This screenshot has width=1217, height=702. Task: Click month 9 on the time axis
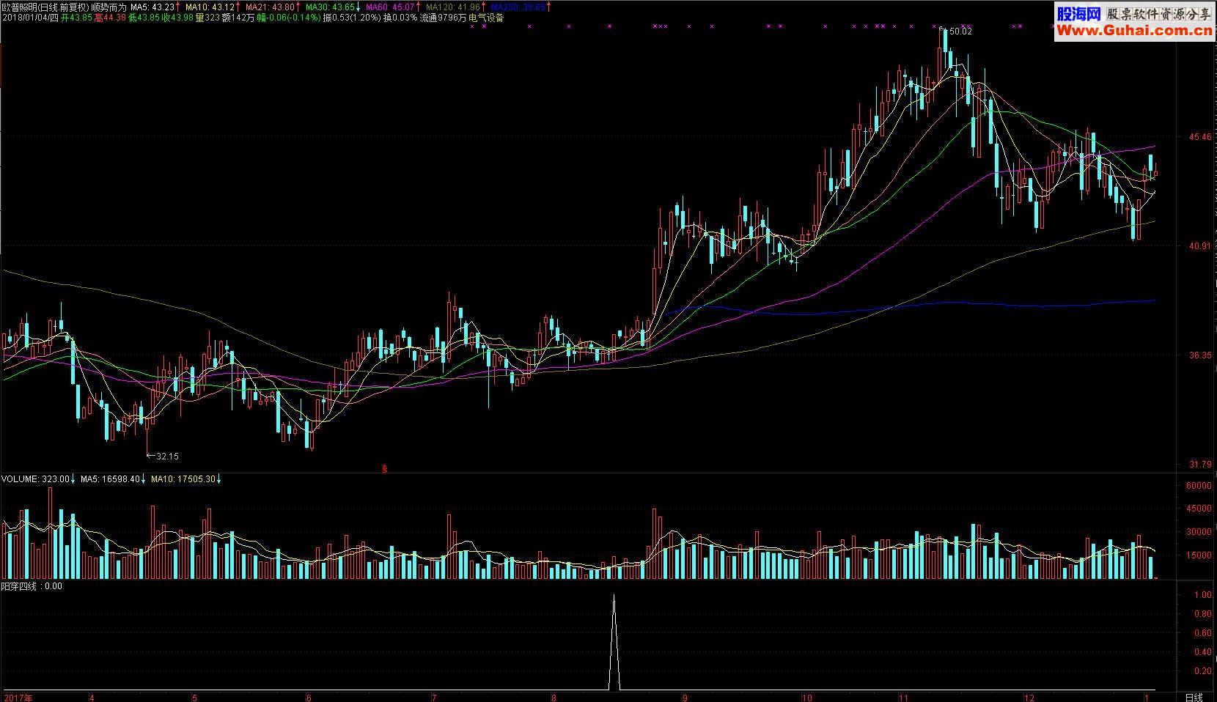685,697
